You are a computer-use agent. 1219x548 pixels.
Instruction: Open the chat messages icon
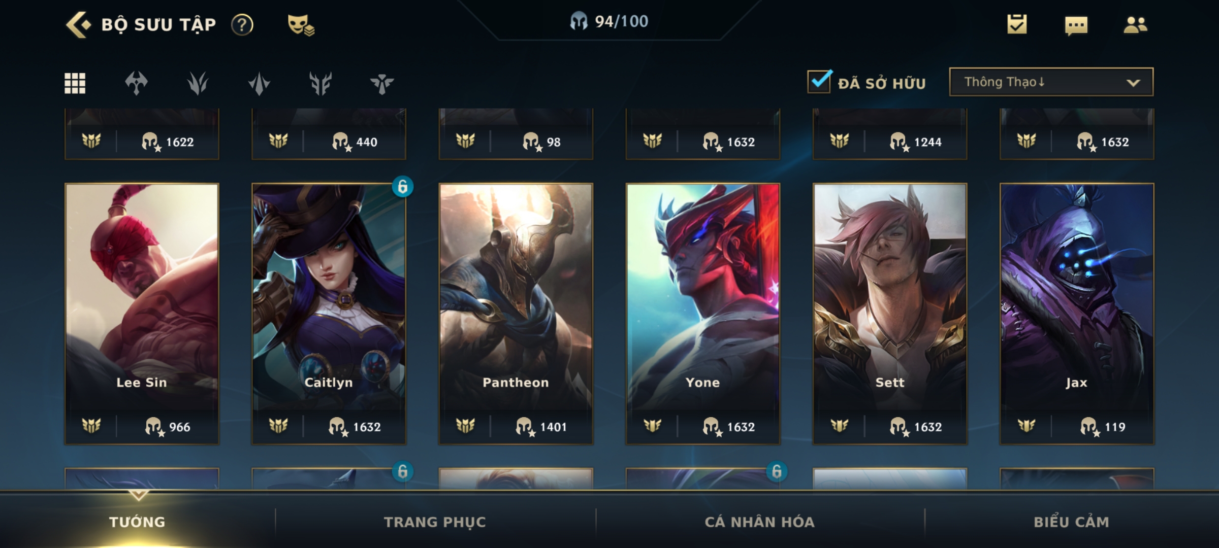click(1076, 25)
